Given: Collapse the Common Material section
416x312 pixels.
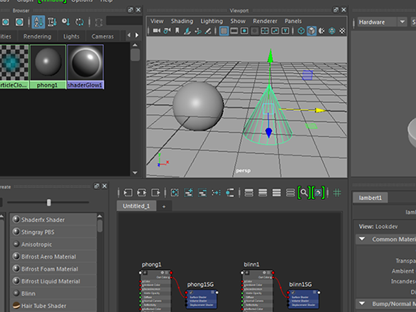Looking at the screenshot, I should coord(362,239).
